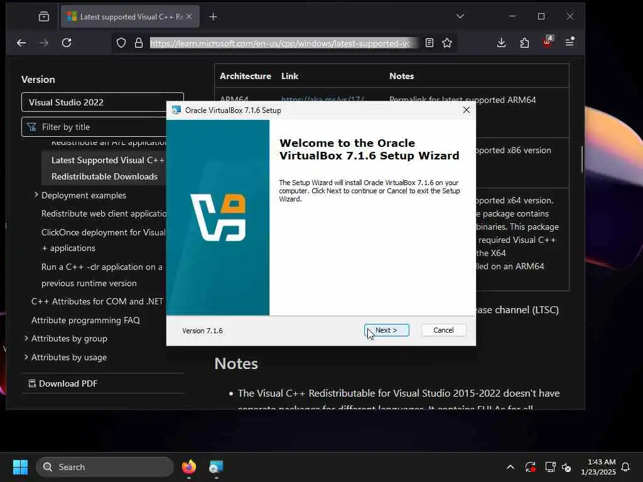Click the Link column header
The height and width of the screenshot is (482, 643).
click(x=289, y=76)
